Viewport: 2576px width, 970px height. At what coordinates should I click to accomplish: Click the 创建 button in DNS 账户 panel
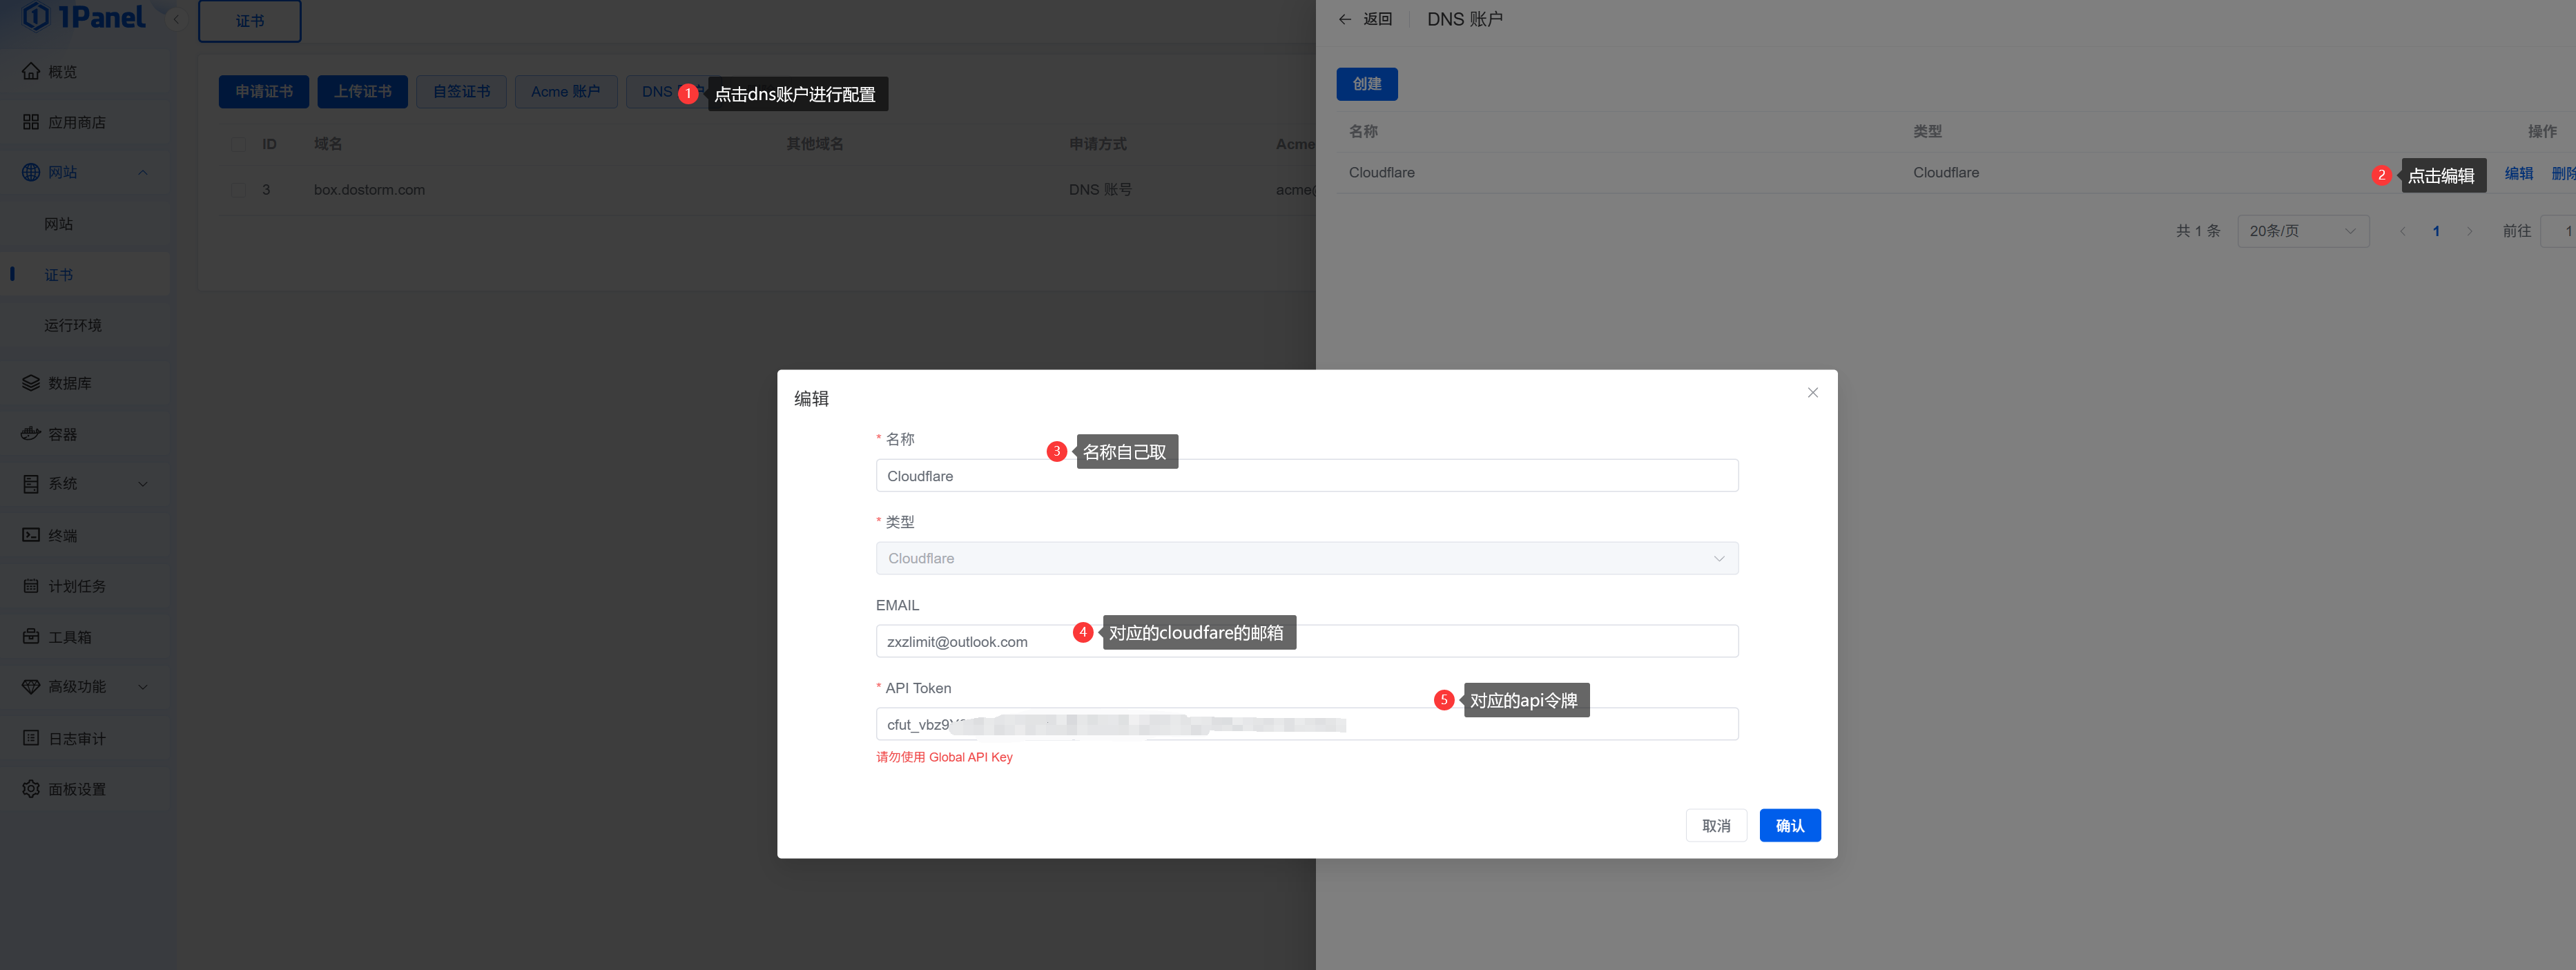[1367, 84]
